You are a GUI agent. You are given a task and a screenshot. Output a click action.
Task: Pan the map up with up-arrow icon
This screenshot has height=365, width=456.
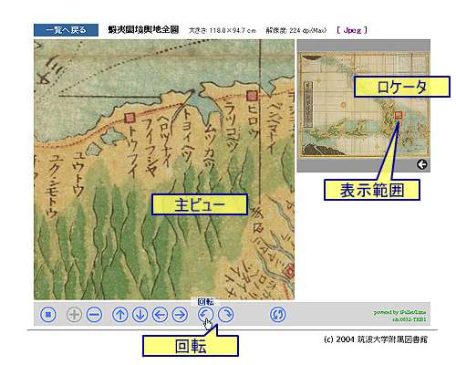tap(120, 315)
